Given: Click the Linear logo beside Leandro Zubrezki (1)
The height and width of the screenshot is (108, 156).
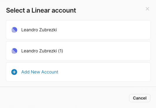Looking at the screenshot, I should (x=14, y=51).
